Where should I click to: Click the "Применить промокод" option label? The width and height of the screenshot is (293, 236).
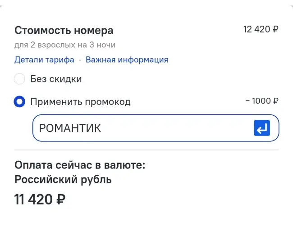point(80,102)
